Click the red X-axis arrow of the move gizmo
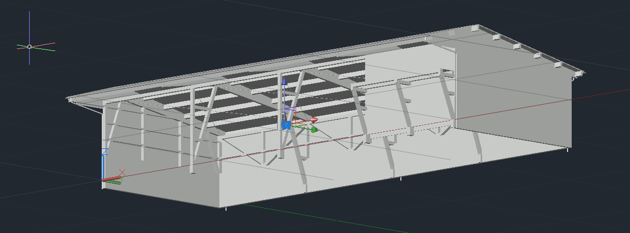Screen dimensions: 630x233 pyautogui.click(x=314, y=120)
